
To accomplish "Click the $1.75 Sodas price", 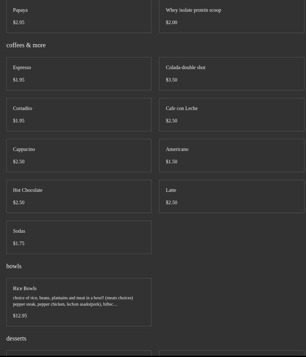I will click(19, 243).
